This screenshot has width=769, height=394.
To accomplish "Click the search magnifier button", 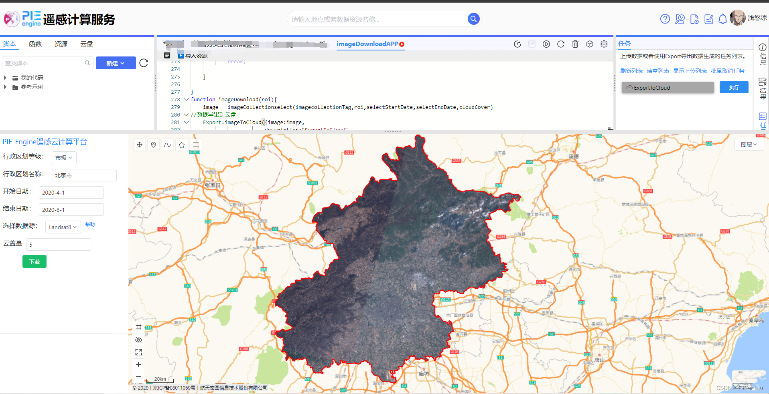I will [474, 19].
